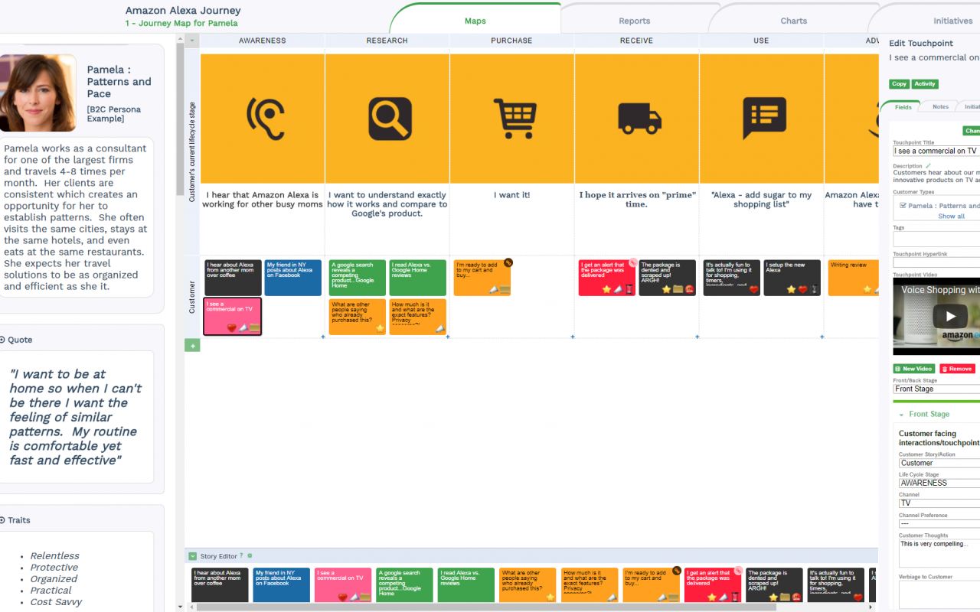Open the Front/Back Stage dropdown

(936, 389)
